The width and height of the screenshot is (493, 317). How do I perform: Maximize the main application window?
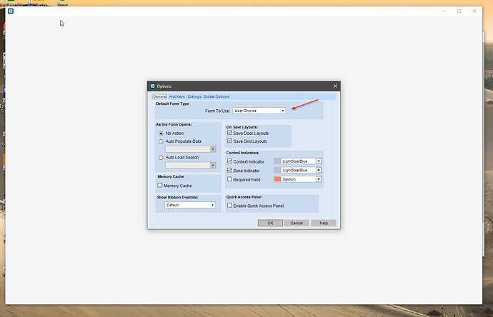tap(459, 11)
